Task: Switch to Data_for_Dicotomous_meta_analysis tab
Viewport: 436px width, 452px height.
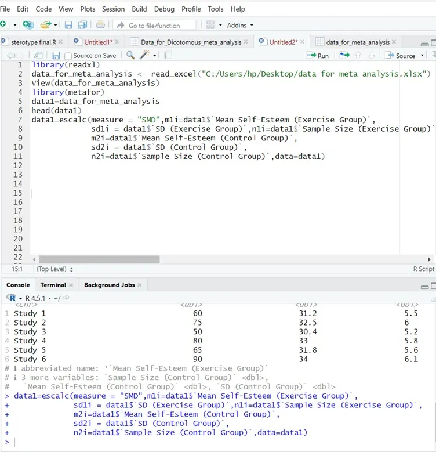Action: coord(191,42)
